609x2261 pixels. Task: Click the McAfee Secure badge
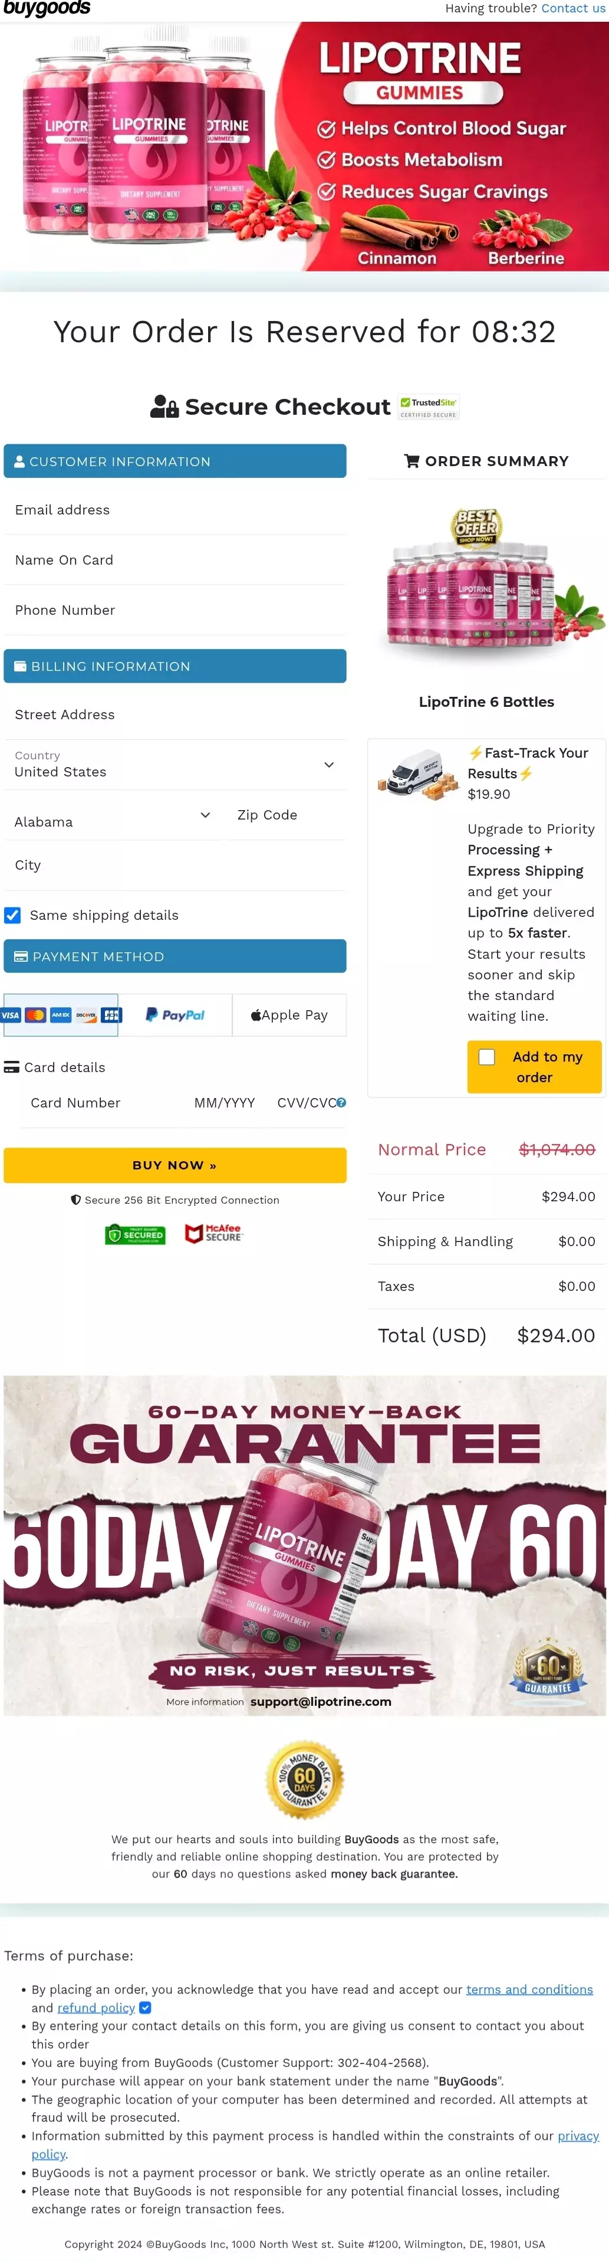213,1233
